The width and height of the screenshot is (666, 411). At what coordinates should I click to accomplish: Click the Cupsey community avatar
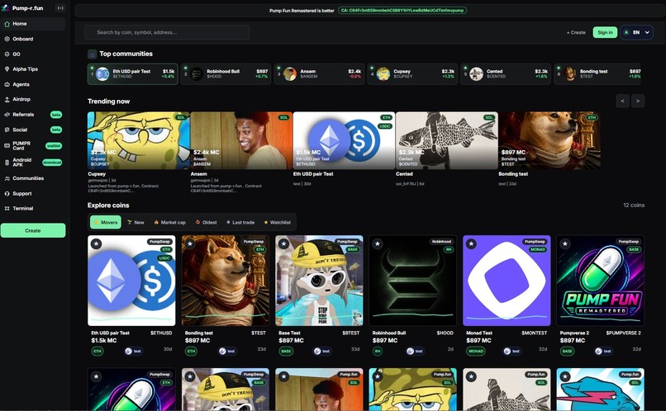(x=383, y=73)
